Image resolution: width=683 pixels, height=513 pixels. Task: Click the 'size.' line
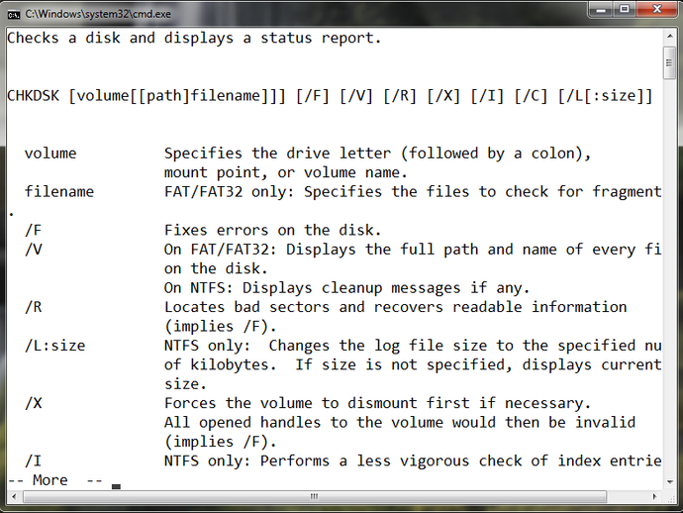(185, 384)
